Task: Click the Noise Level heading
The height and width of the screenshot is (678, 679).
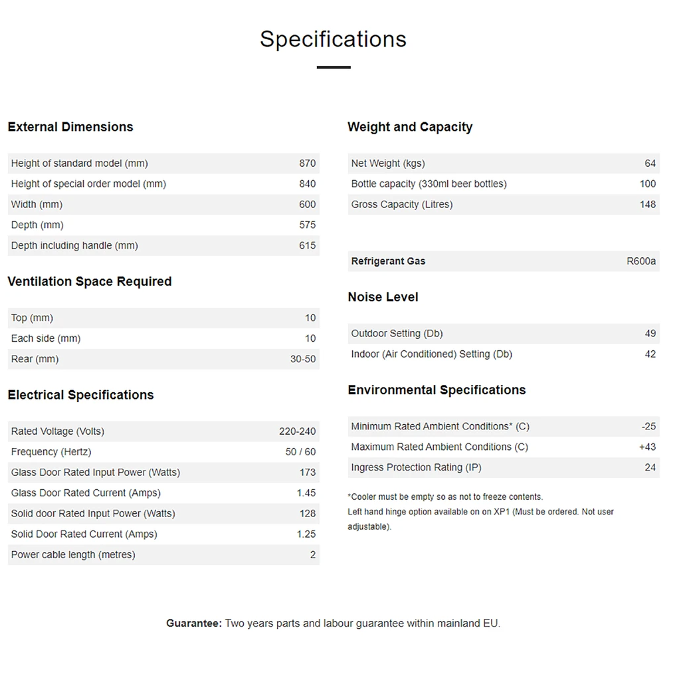Action: pos(383,297)
